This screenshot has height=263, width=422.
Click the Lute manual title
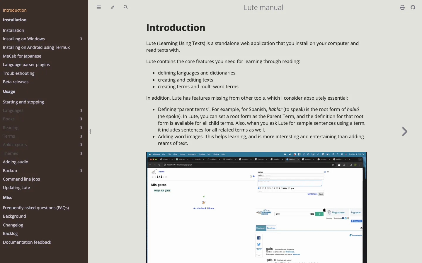(x=263, y=8)
